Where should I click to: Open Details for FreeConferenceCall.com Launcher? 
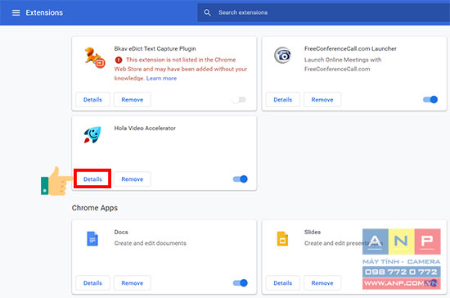(x=283, y=100)
